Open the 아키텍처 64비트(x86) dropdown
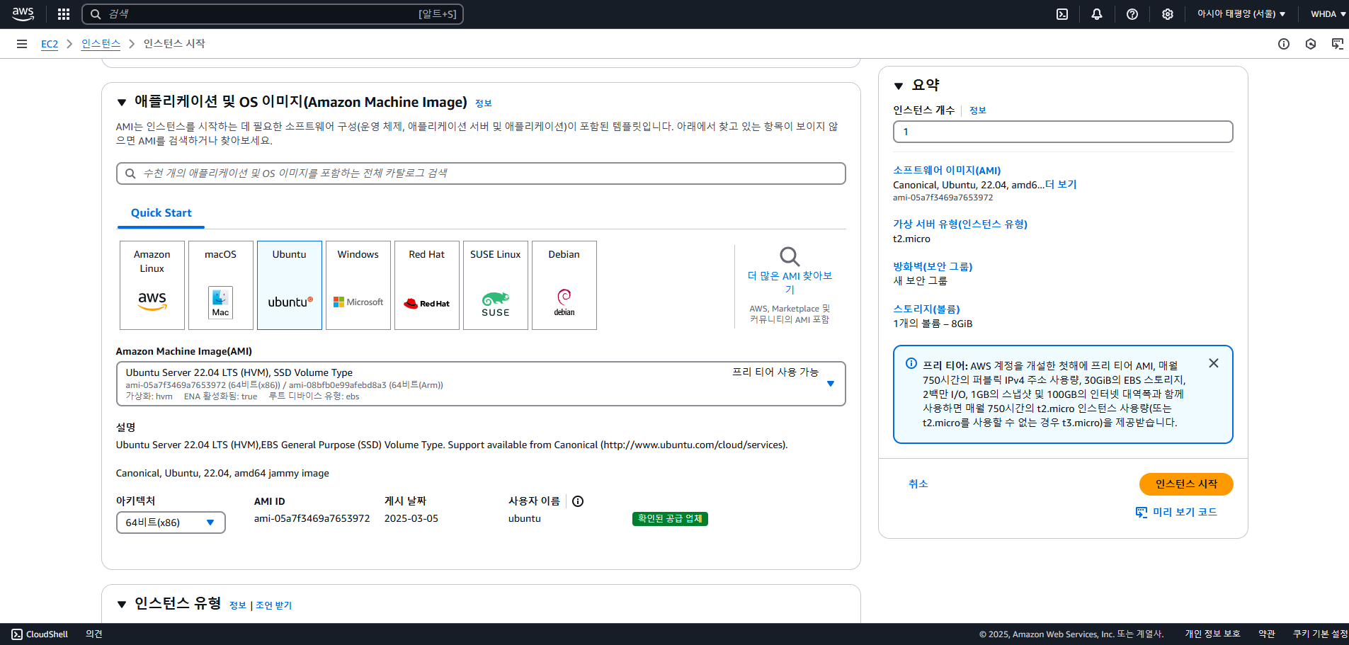This screenshot has height=645, width=1349. pyautogui.click(x=171, y=523)
